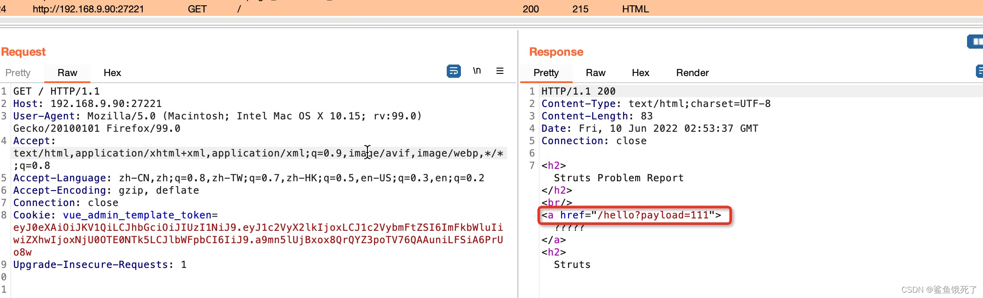Image resolution: width=983 pixels, height=298 pixels.
Task: Select the Request Raw tab
Action: pyautogui.click(x=67, y=73)
